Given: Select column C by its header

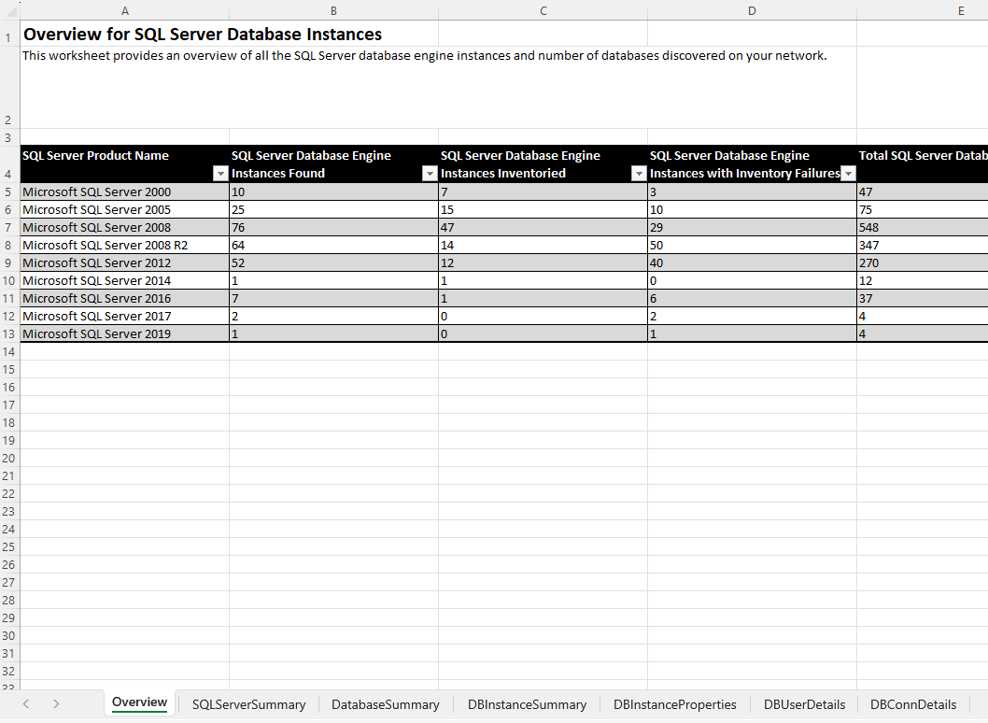Looking at the screenshot, I should (543, 10).
